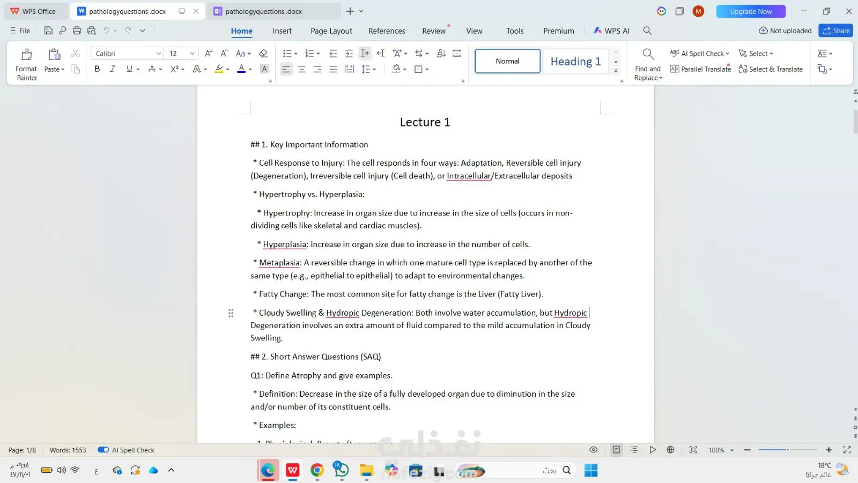Toggle Bold formatting

coord(97,69)
